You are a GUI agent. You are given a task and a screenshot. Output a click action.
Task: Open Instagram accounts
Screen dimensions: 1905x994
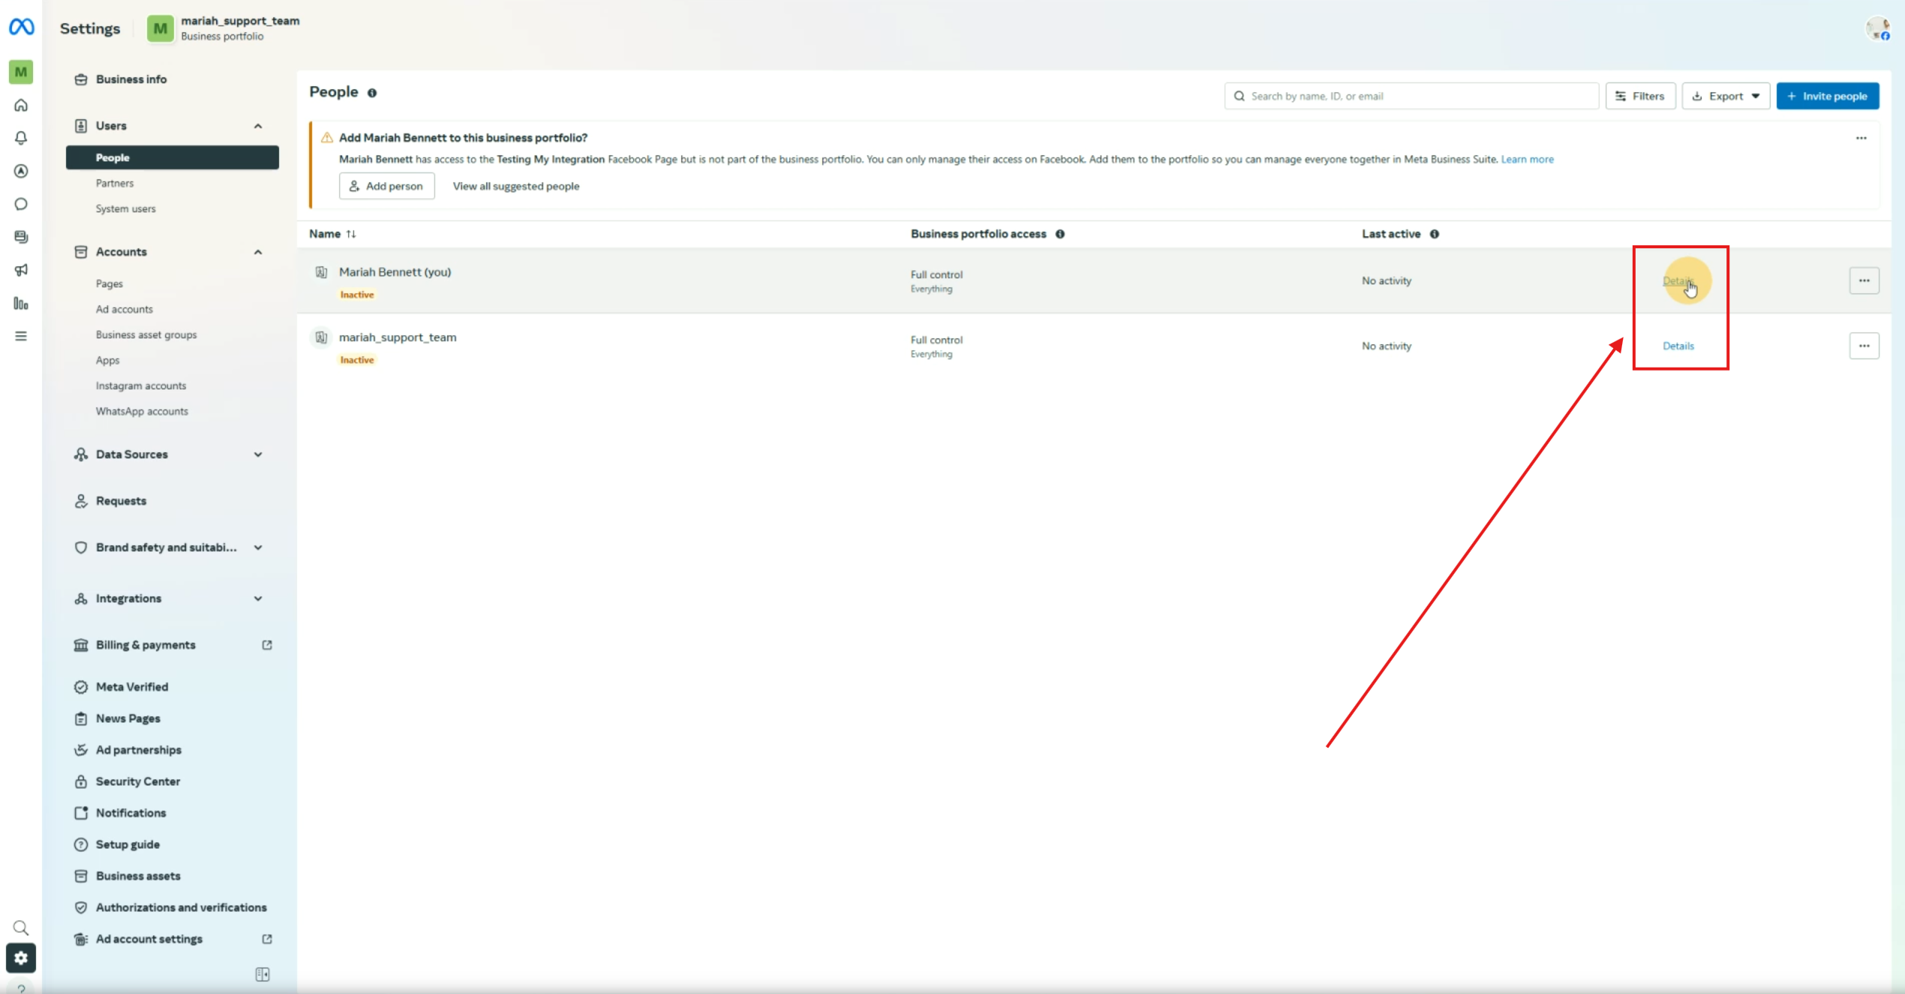141,386
